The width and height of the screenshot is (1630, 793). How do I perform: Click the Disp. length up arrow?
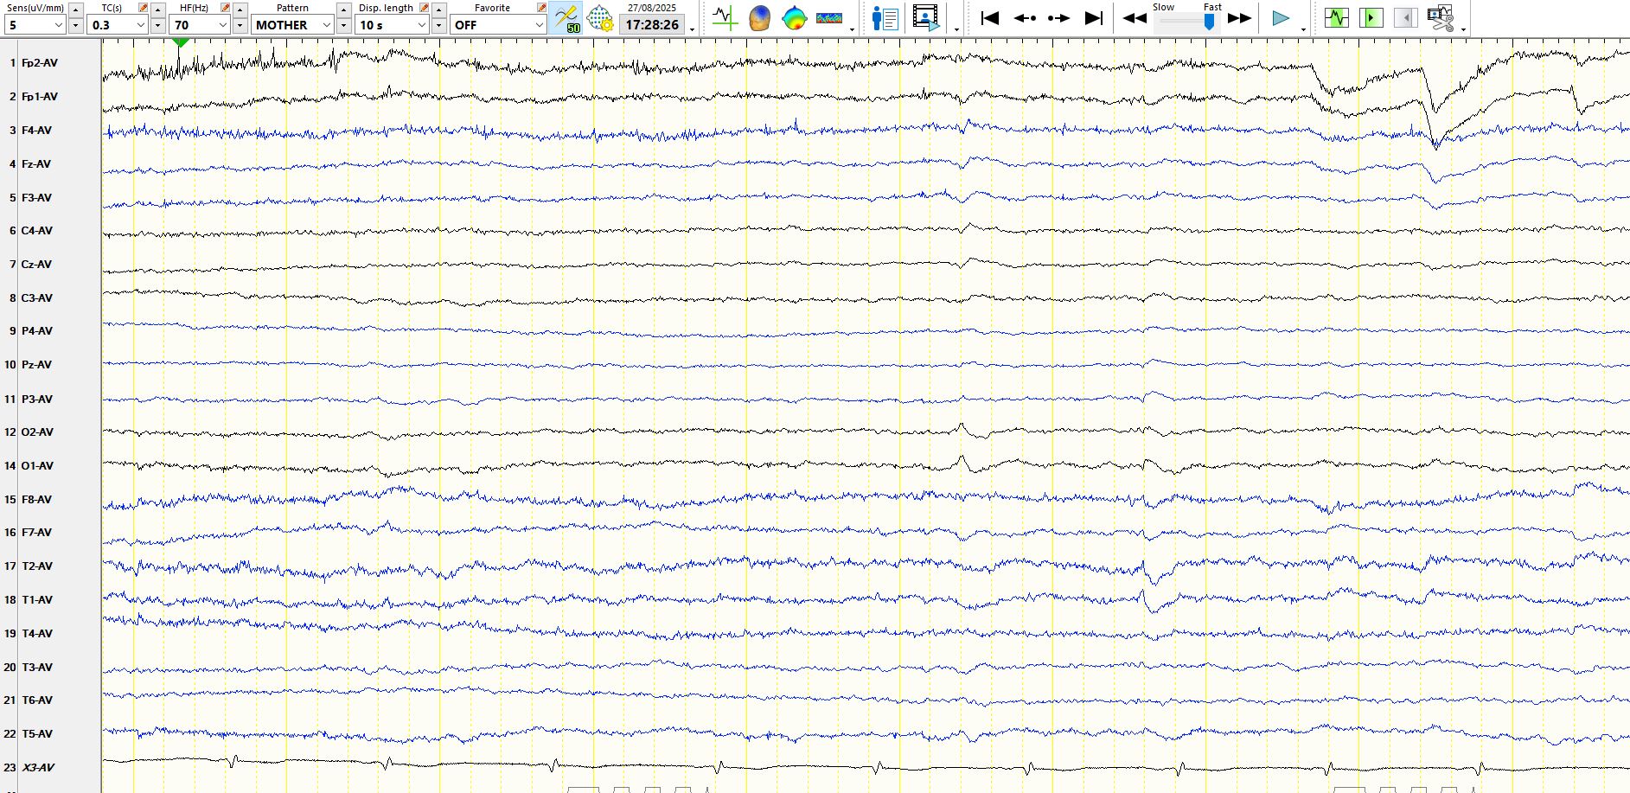[438, 10]
